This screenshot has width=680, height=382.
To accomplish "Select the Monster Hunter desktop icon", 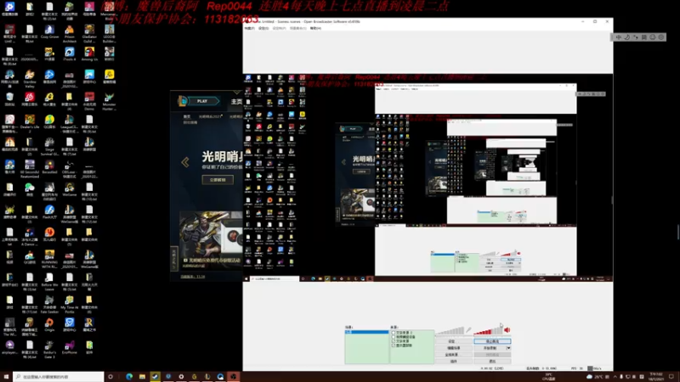I will click(110, 101).
